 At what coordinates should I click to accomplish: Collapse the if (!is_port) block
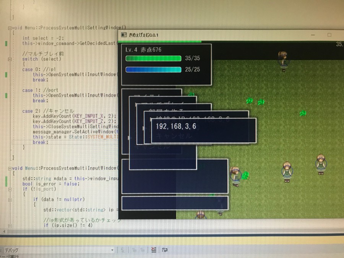point(10,189)
